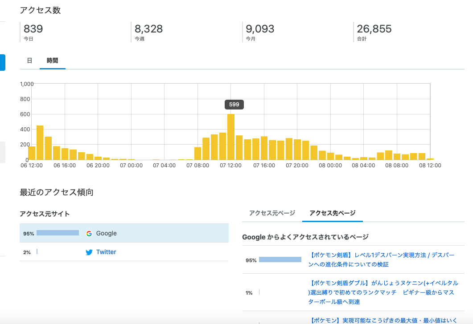Screen dimensions: 473x324
Task: Click the 最近のアクセス傾向 heading
Action: [57, 192]
